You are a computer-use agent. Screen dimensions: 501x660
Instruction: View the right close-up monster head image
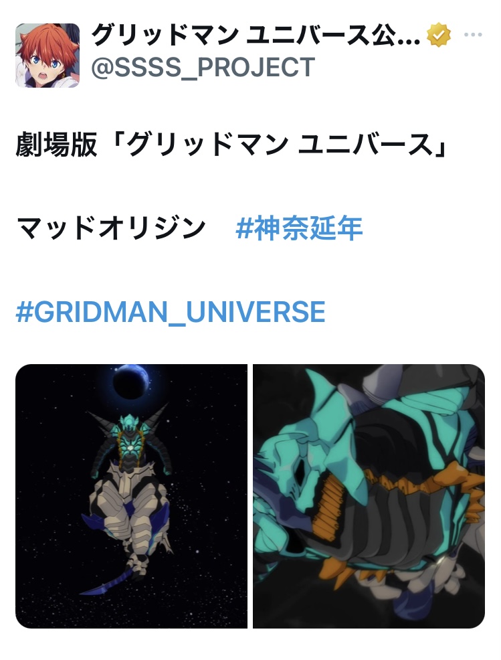coord(369,496)
